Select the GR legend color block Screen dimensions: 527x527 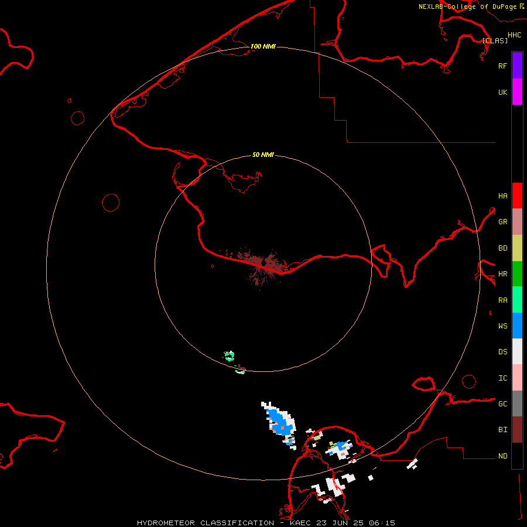[x=517, y=222]
